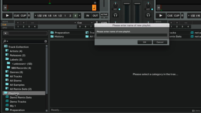This screenshot has width=201, height=113.
Task: Open the search options magnifier dropdown
Action: [x=6, y=41]
